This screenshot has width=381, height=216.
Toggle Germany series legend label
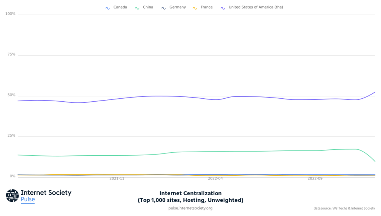point(177,7)
